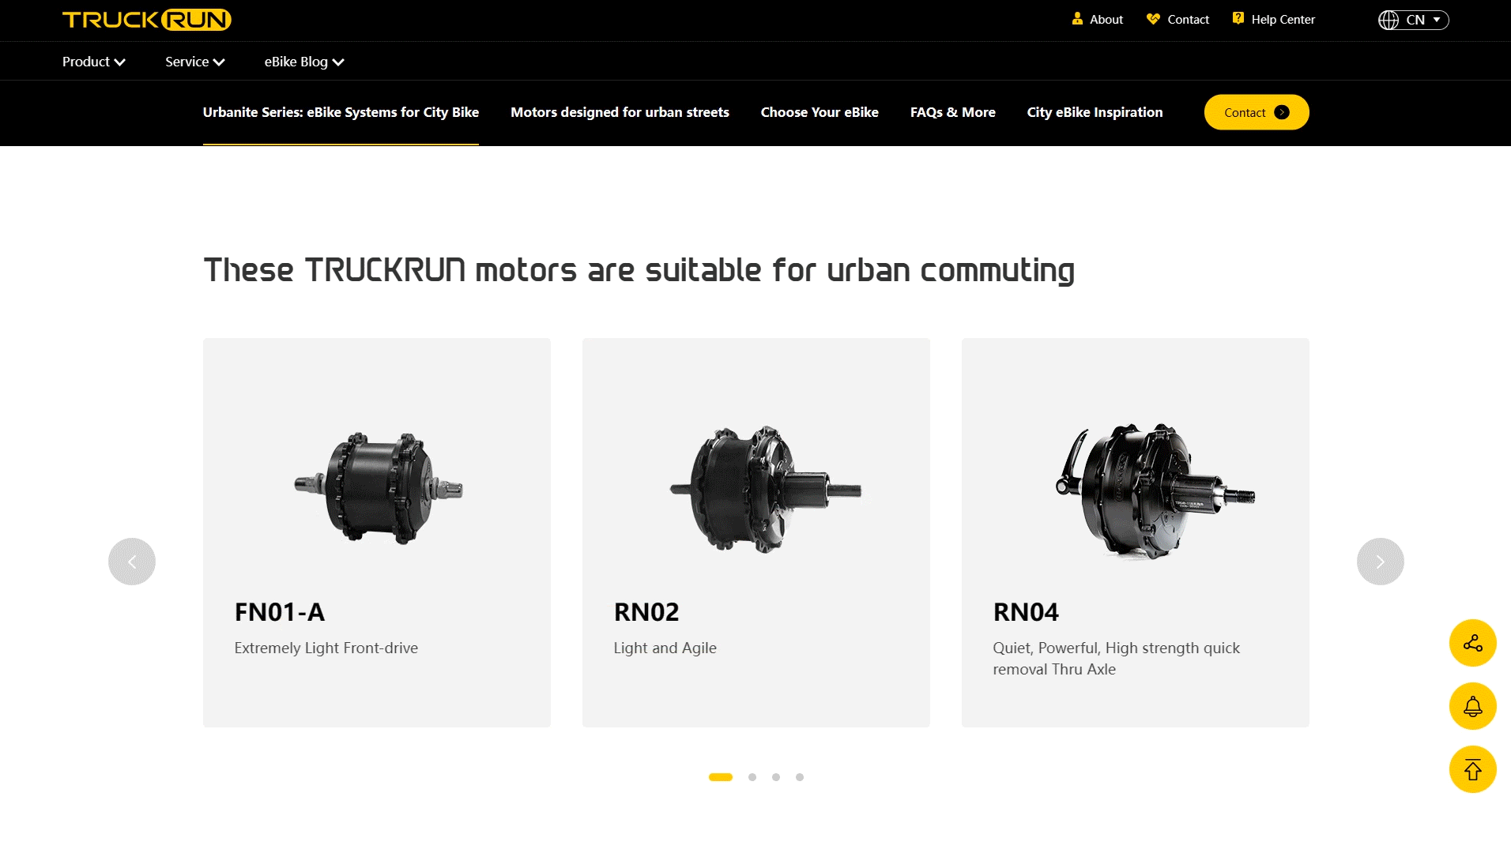Click the TRUCKRUN logo
Viewport: 1511px width, 853px height.
[x=147, y=20]
